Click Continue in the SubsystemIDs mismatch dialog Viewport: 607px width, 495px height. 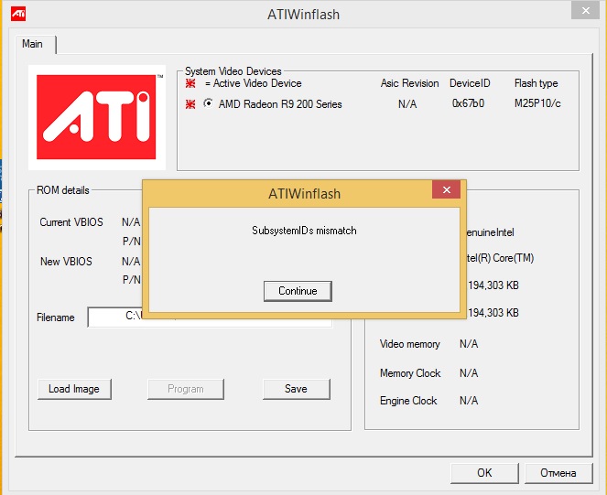pos(298,291)
